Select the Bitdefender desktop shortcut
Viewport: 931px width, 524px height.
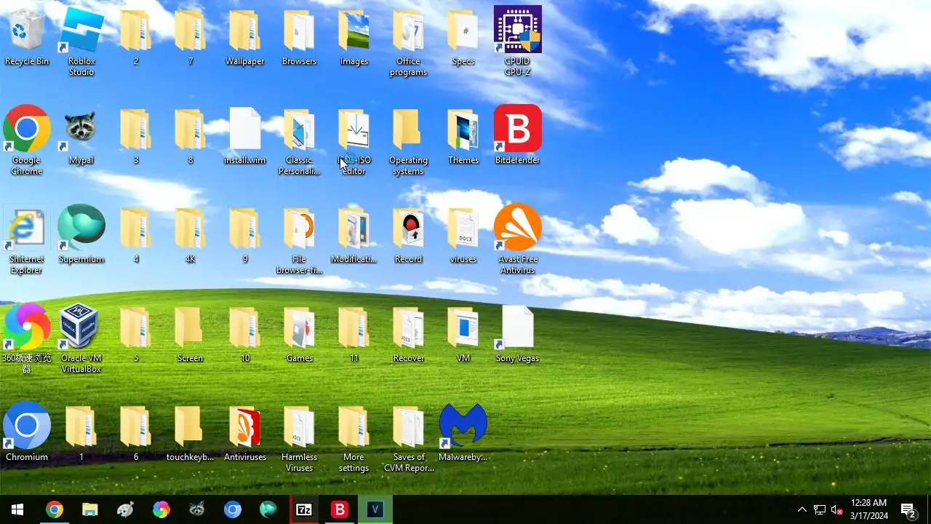pyautogui.click(x=518, y=135)
